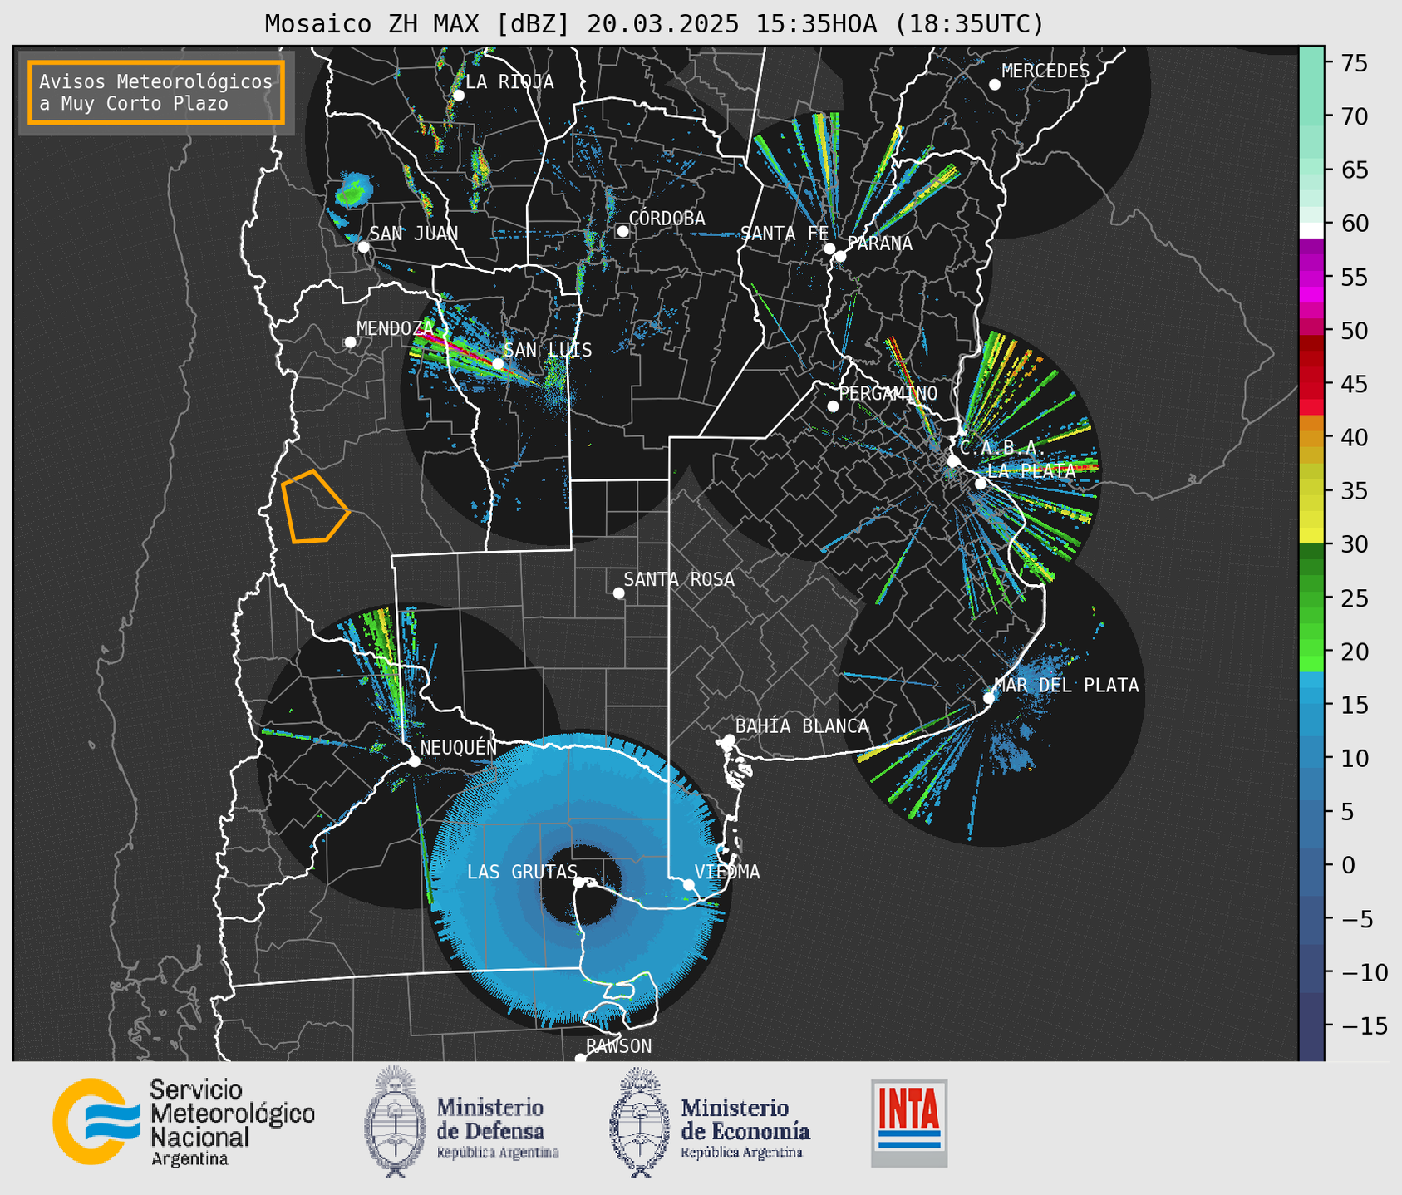Viewport: 1402px width, 1195px height.
Task: Click the label text SANTA ROSA
Action: pos(679,579)
